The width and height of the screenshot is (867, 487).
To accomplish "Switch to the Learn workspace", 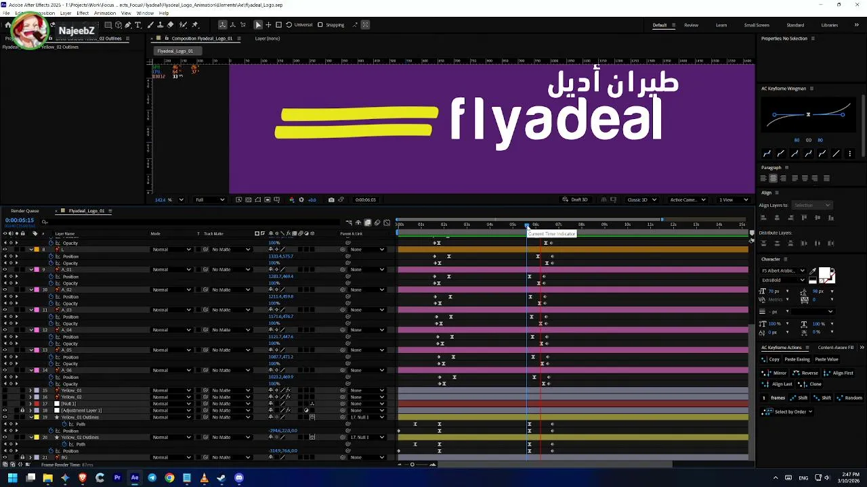I will (x=721, y=25).
